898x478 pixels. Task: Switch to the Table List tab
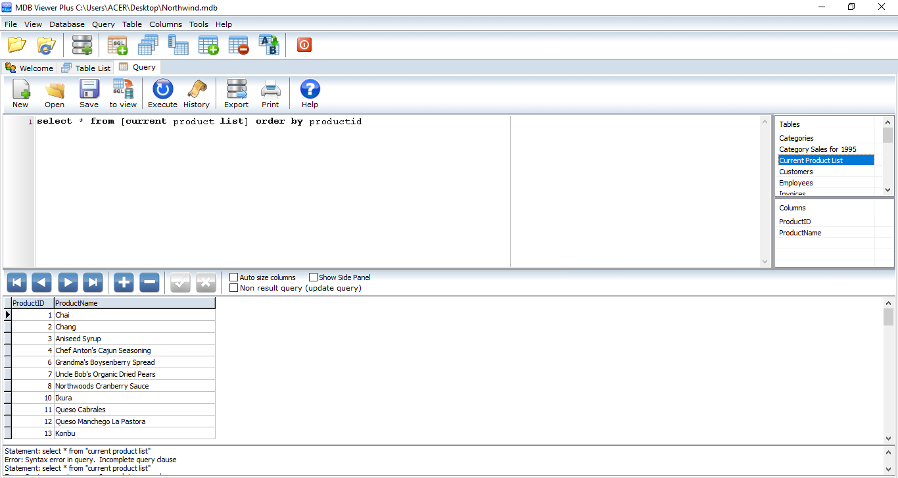86,68
